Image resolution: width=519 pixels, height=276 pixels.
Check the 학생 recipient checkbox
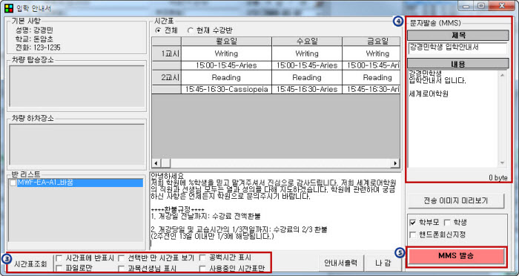(x=447, y=223)
